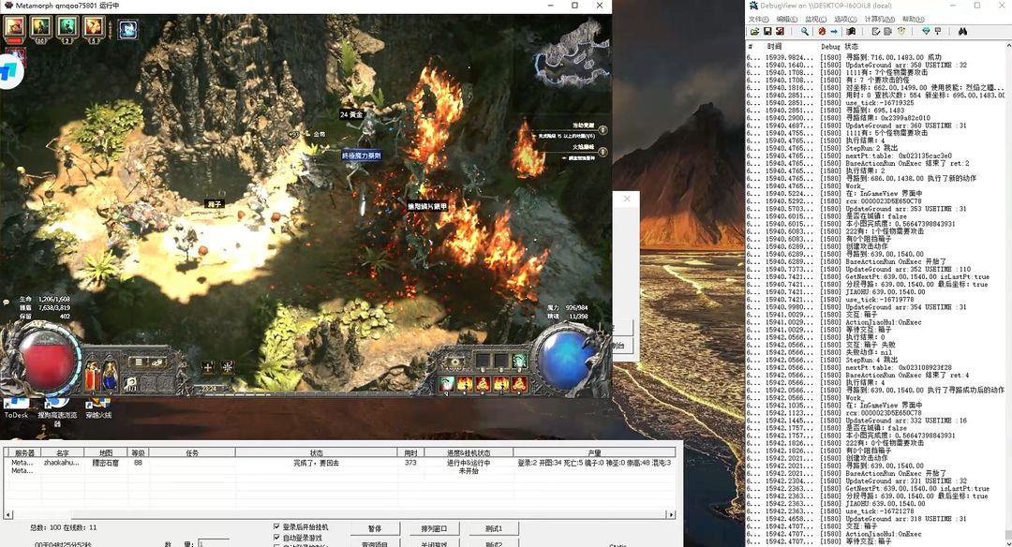The image size is (1012, 547).
Task: Click the 未开始 cell in the second row
Action: point(469,471)
